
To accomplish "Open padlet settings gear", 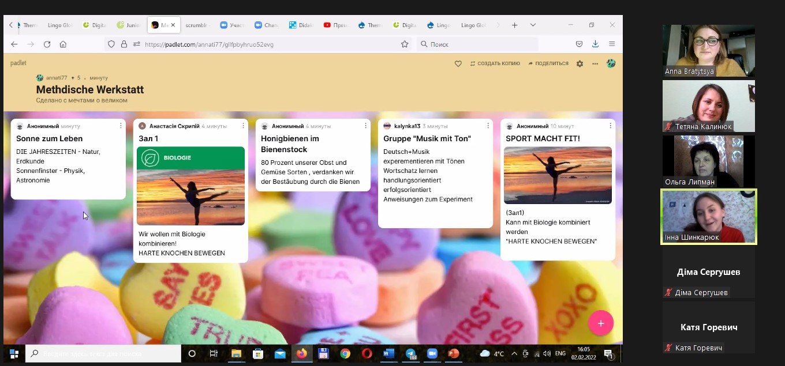I will [580, 64].
